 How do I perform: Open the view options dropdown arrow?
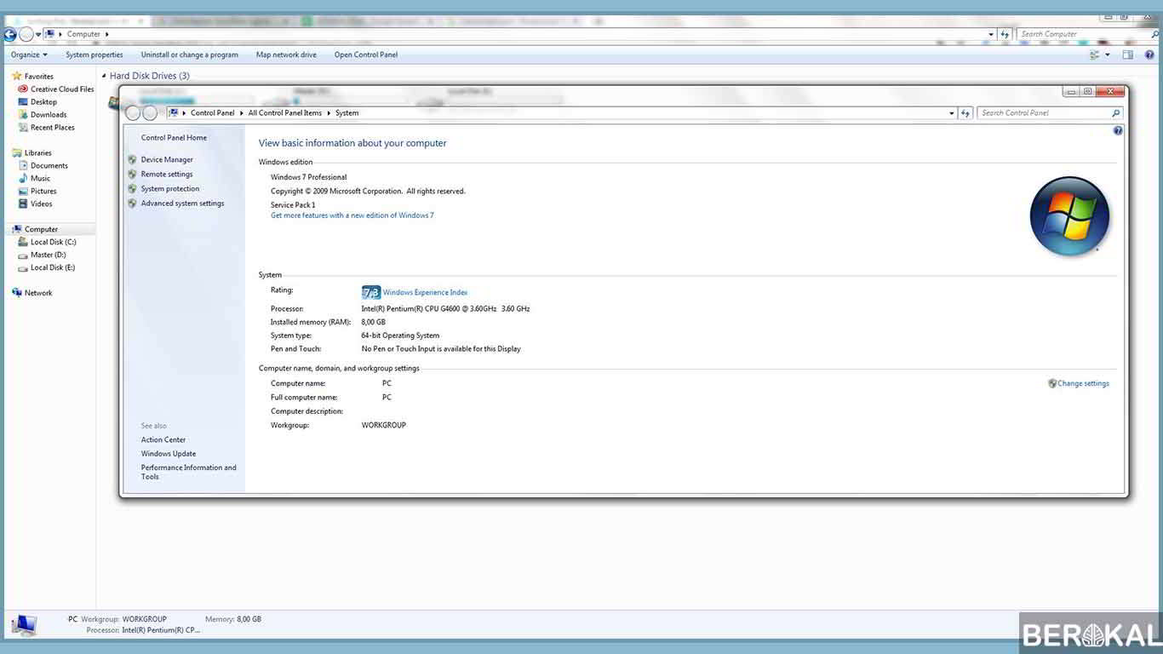tap(1108, 54)
